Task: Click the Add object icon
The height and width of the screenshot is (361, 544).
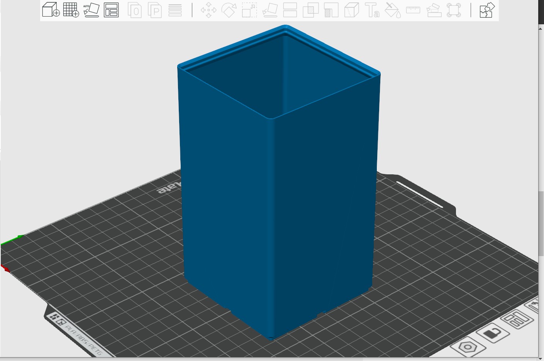Action: pyautogui.click(x=50, y=10)
